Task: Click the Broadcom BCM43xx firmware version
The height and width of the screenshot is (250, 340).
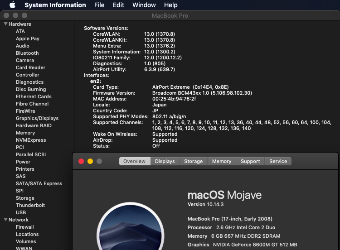Action: [202, 93]
